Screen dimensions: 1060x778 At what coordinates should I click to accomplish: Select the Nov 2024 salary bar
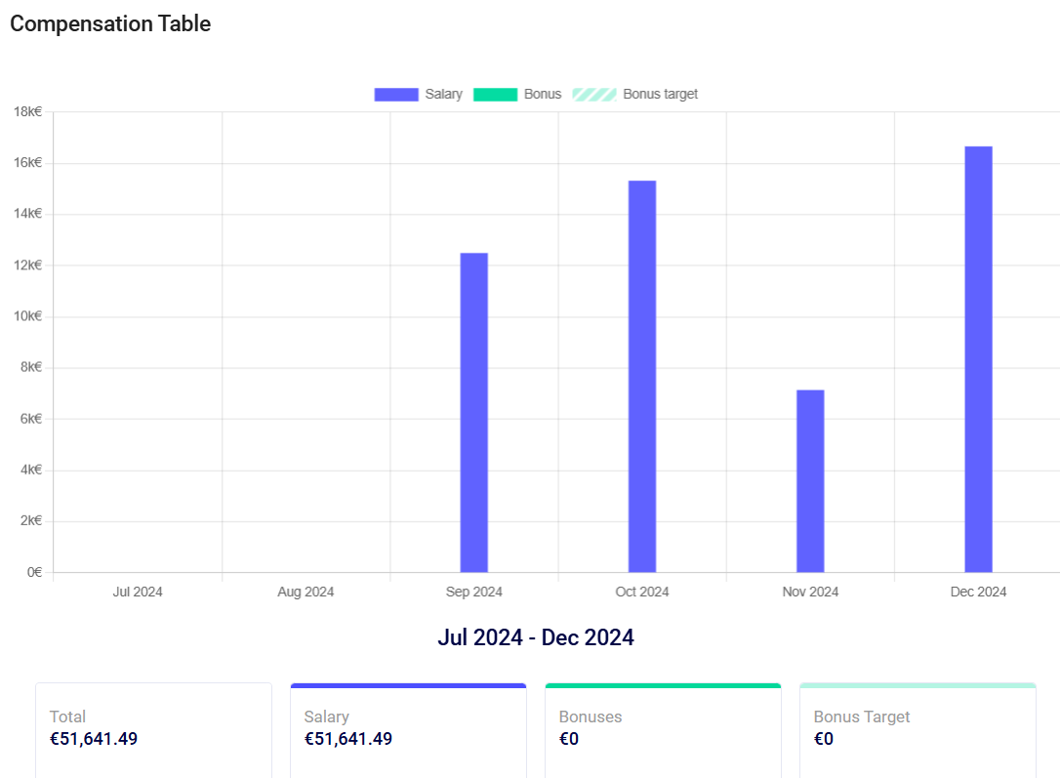coord(810,480)
